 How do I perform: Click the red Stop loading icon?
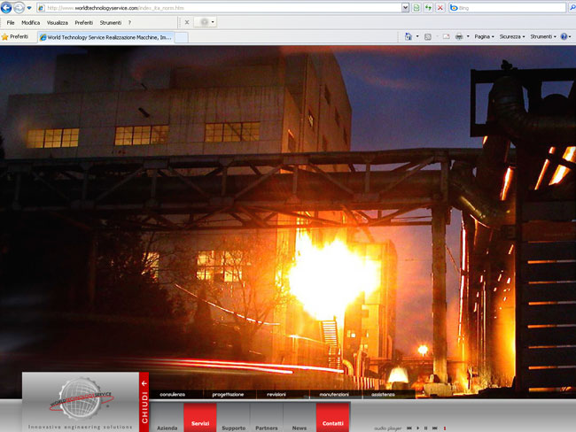(x=440, y=8)
